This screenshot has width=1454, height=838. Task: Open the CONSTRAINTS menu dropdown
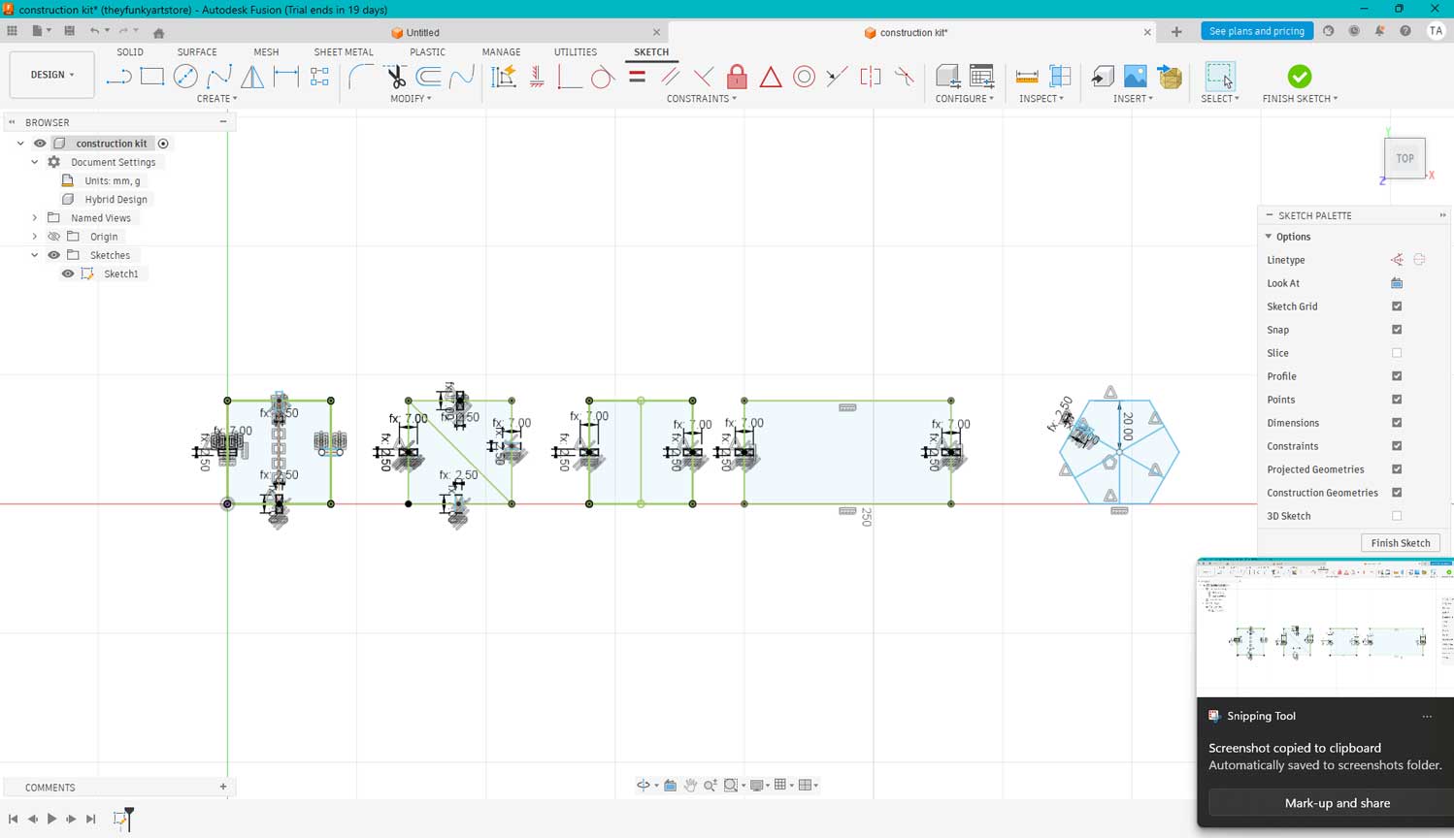click(x=702, y=99)
